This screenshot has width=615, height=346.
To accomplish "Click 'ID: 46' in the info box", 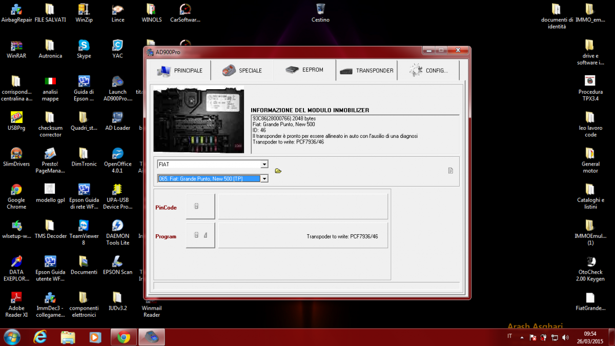I will pos(259,130).
